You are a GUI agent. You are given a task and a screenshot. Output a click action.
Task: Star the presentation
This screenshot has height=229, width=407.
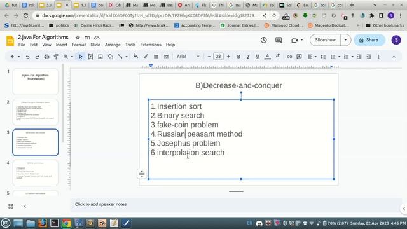(x=78, y=38)
